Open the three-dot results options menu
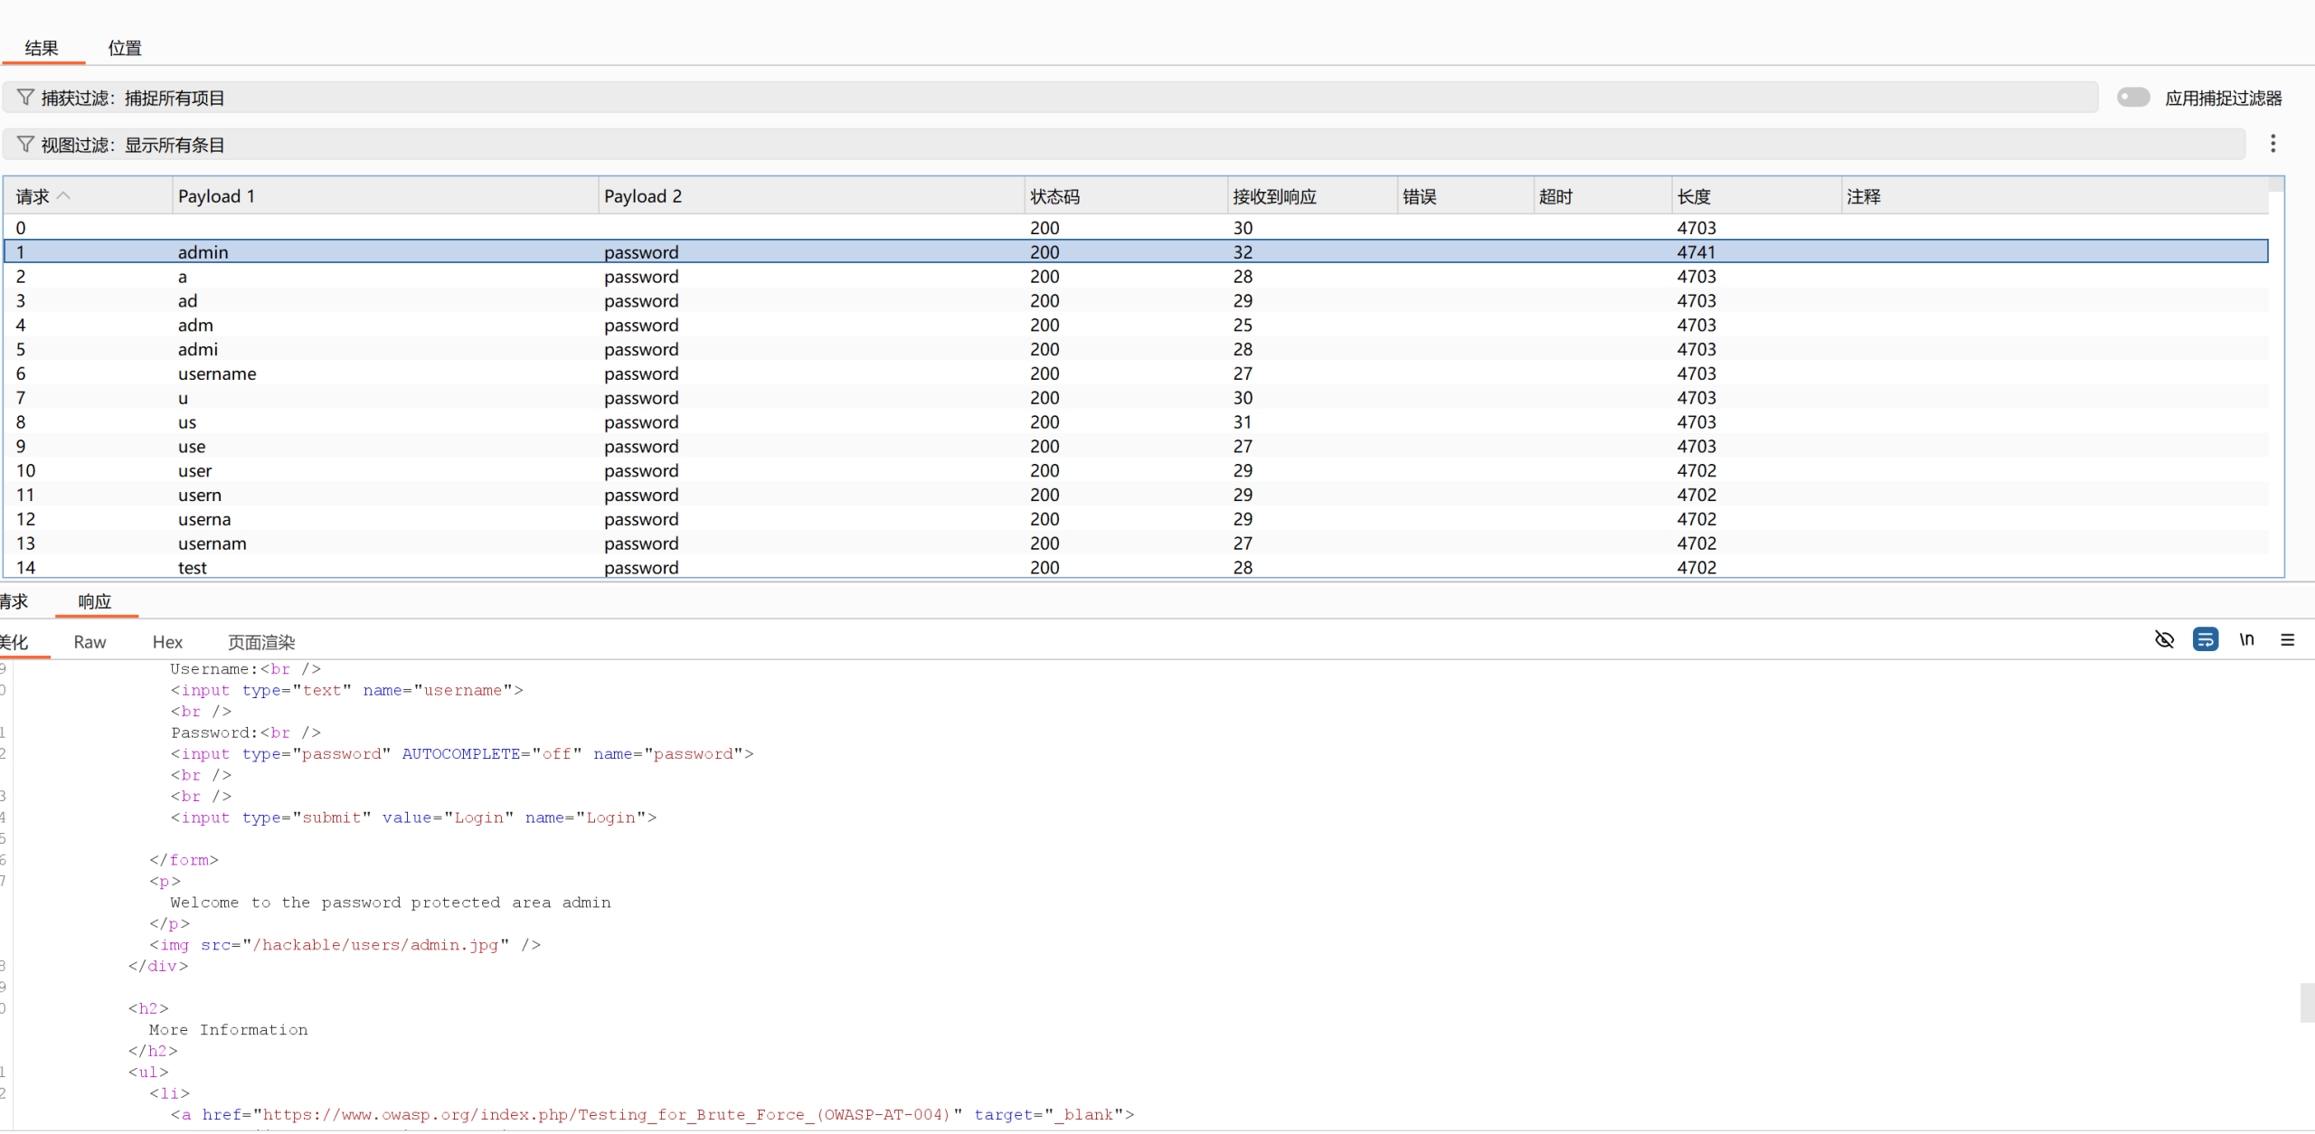The height and width of the screenshot is (1134, 2315). point(2272,144)
